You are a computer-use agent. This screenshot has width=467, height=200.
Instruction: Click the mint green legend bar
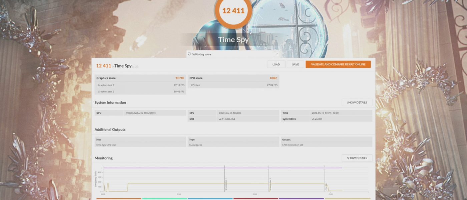[164, 199]
